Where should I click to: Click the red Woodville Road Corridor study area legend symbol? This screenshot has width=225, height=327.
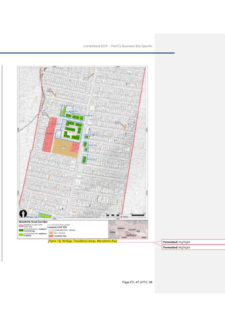click(21, 226)
